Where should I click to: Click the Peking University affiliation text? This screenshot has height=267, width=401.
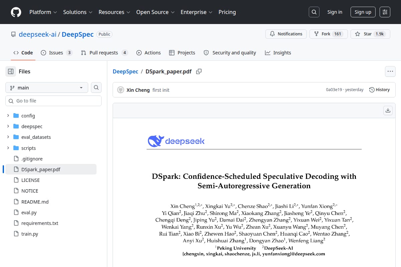click(236, 248)
